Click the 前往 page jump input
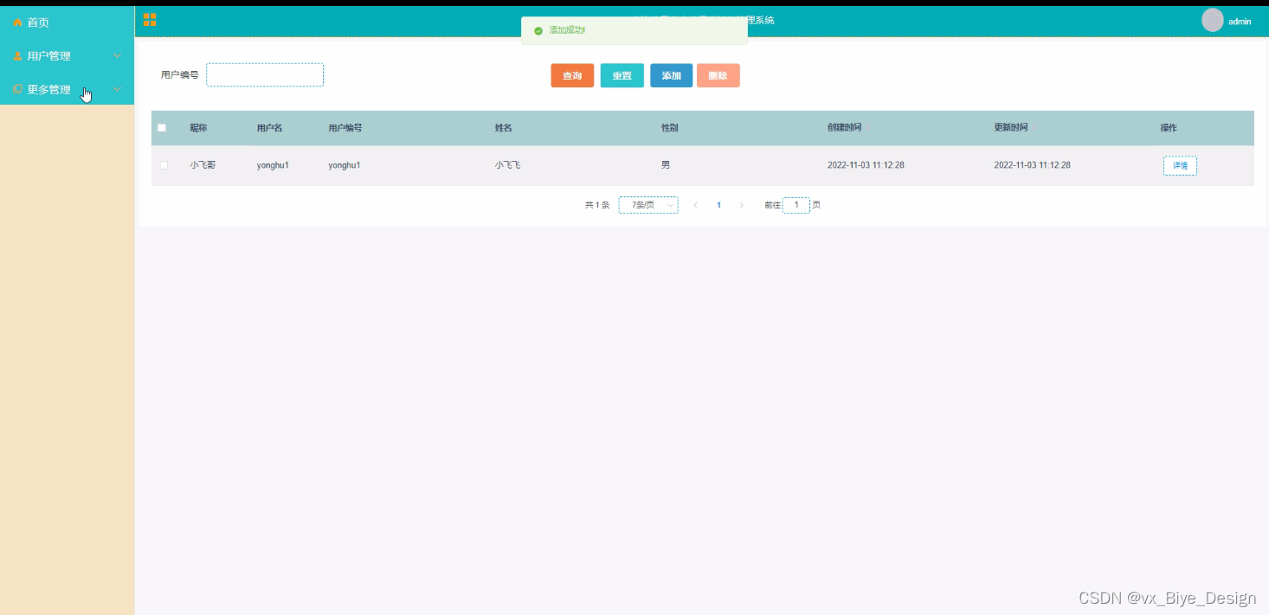The image size is (1269, 615). 796,205
